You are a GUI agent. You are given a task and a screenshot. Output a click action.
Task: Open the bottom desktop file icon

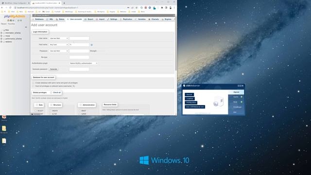(x=4, y=141)
